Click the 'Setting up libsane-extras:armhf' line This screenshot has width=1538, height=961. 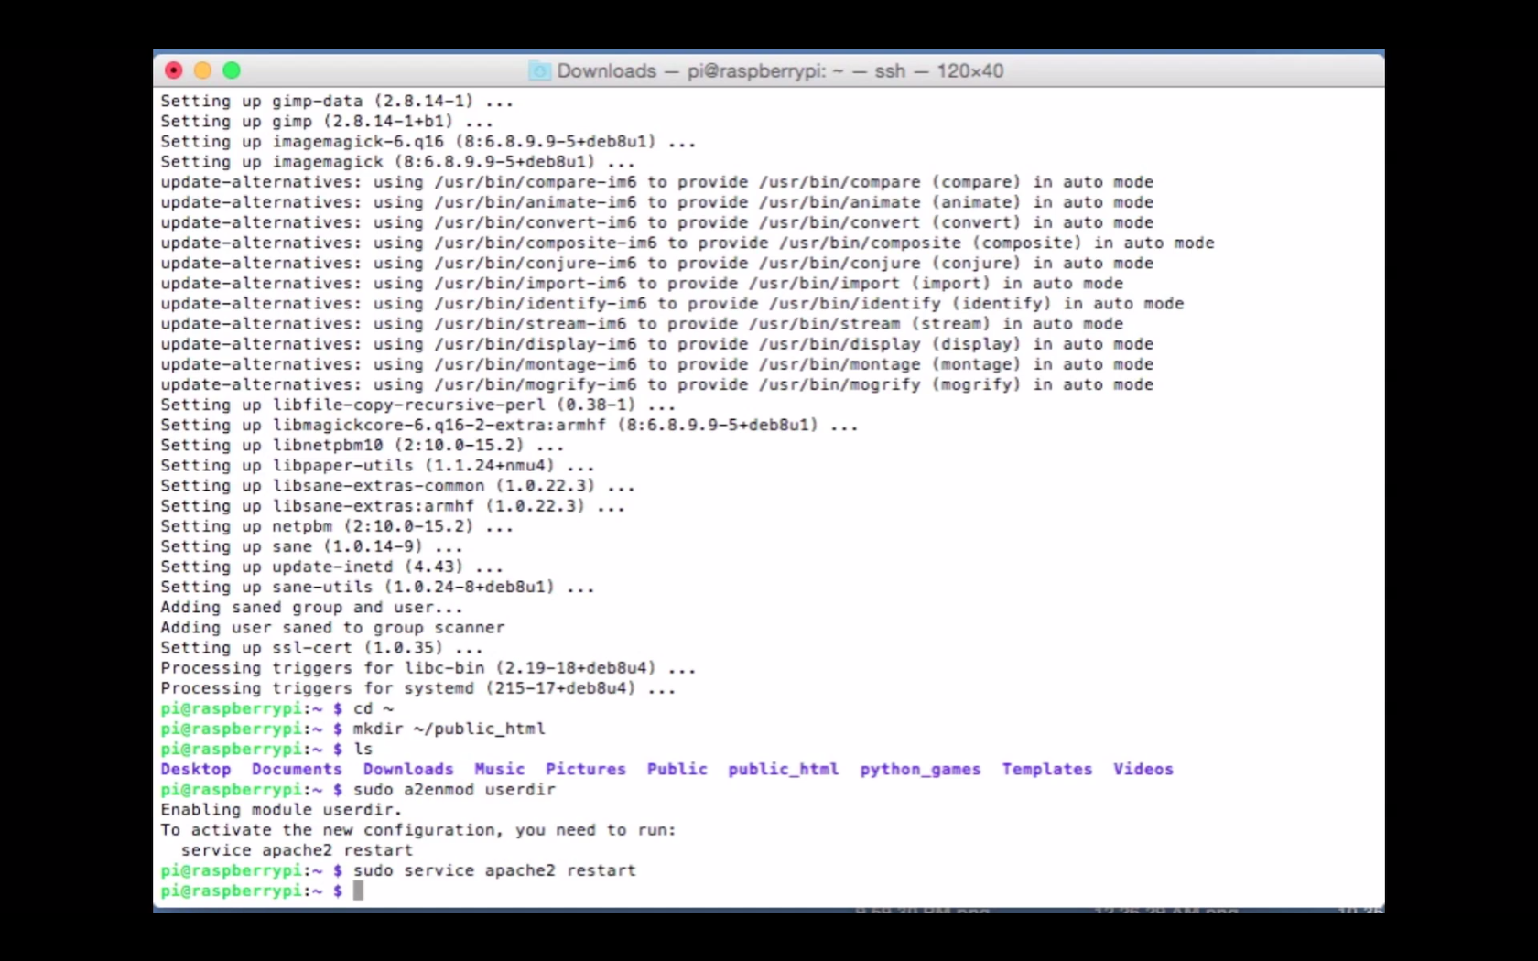pyautogui.click(x=393, y=506)
